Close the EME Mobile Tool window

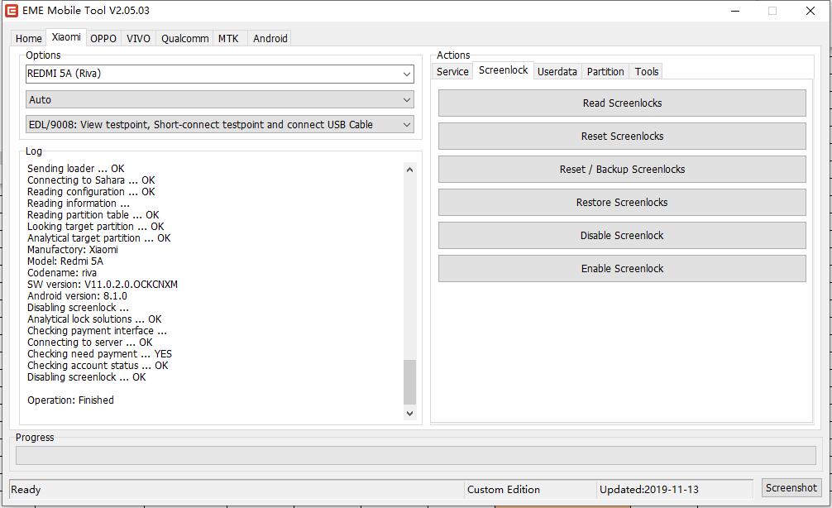point(810,11)
